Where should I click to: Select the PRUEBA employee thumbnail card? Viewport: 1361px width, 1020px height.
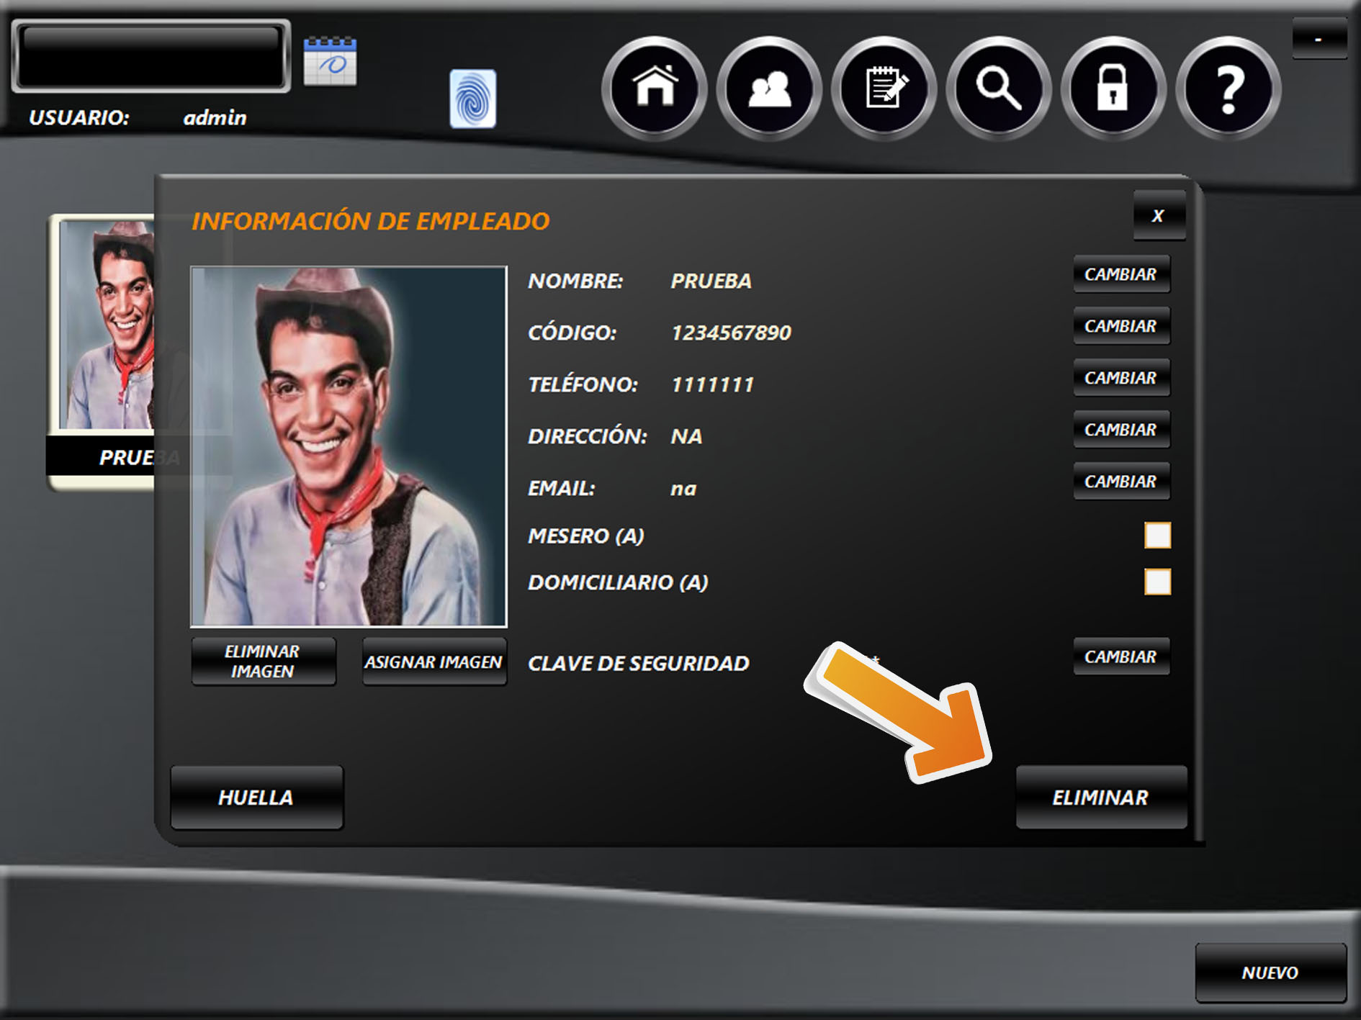click(x=102, y=346)
